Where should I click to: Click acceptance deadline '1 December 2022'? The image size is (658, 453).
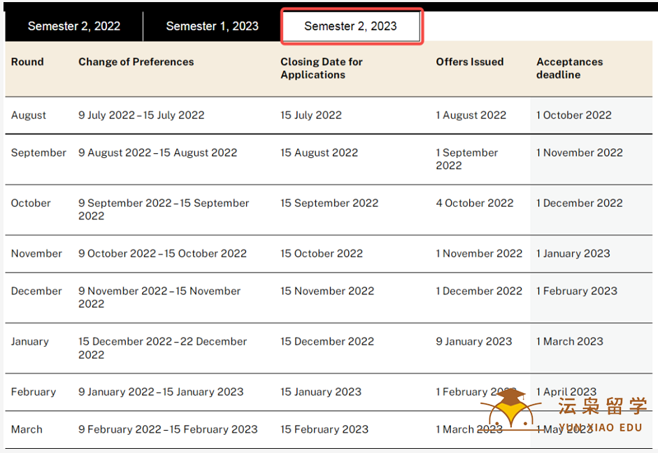pos(580,203)
